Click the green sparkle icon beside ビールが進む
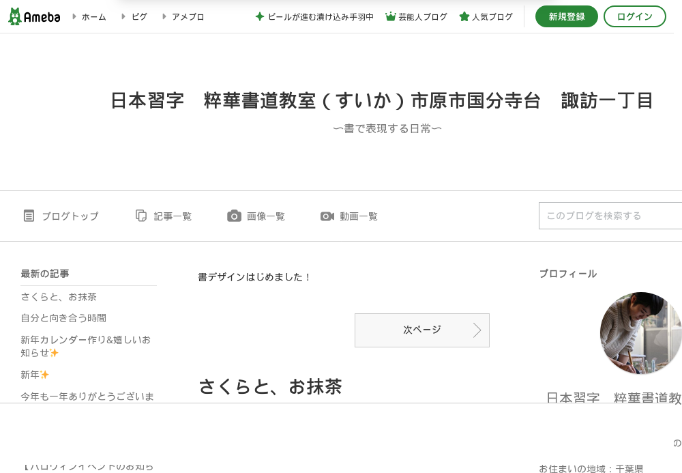This screenshot has width=682, height=473. click(260, 16)
